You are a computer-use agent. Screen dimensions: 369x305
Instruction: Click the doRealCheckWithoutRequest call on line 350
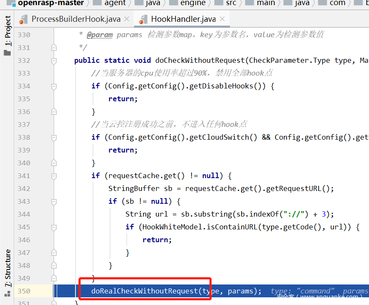pyautogui.click(x=145, y=291)
